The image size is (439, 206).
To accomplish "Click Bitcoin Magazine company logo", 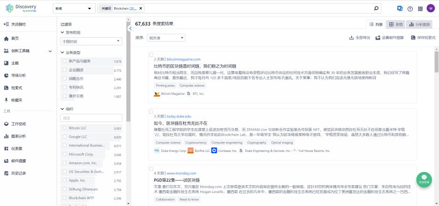I will [x=157, y=94].
